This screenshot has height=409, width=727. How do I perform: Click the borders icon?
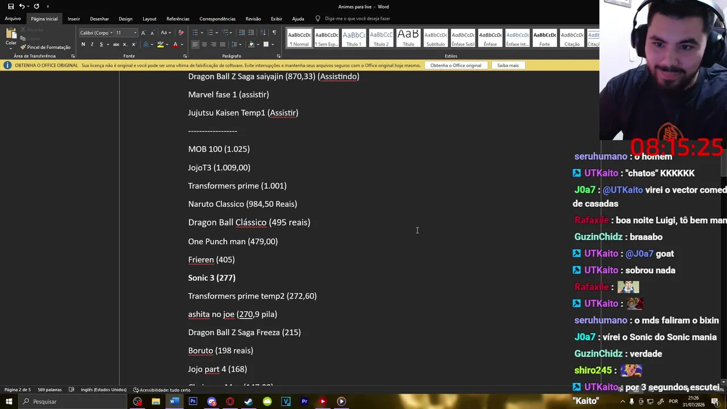point(266,44)
